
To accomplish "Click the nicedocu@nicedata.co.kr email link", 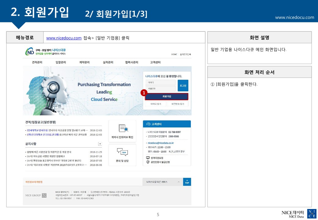I will (161, 143).
